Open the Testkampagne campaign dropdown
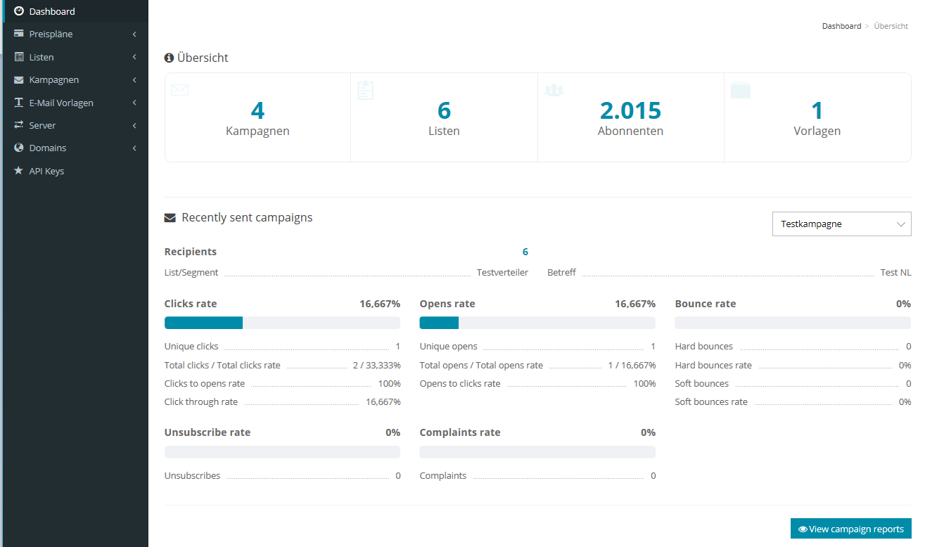The image size is (925, 547). click(841, 224)
